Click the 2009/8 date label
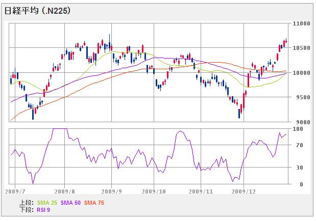This screenshot has height=221, width=316. (x=64, y=191)
